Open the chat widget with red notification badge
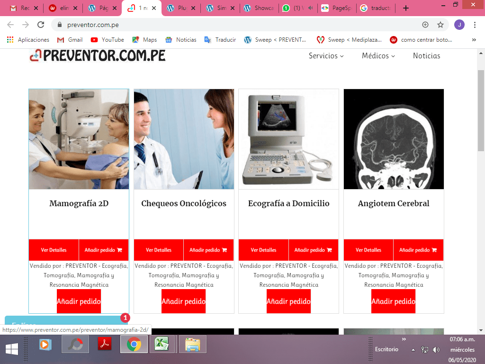485x364 pixels. tap(66, 320)
